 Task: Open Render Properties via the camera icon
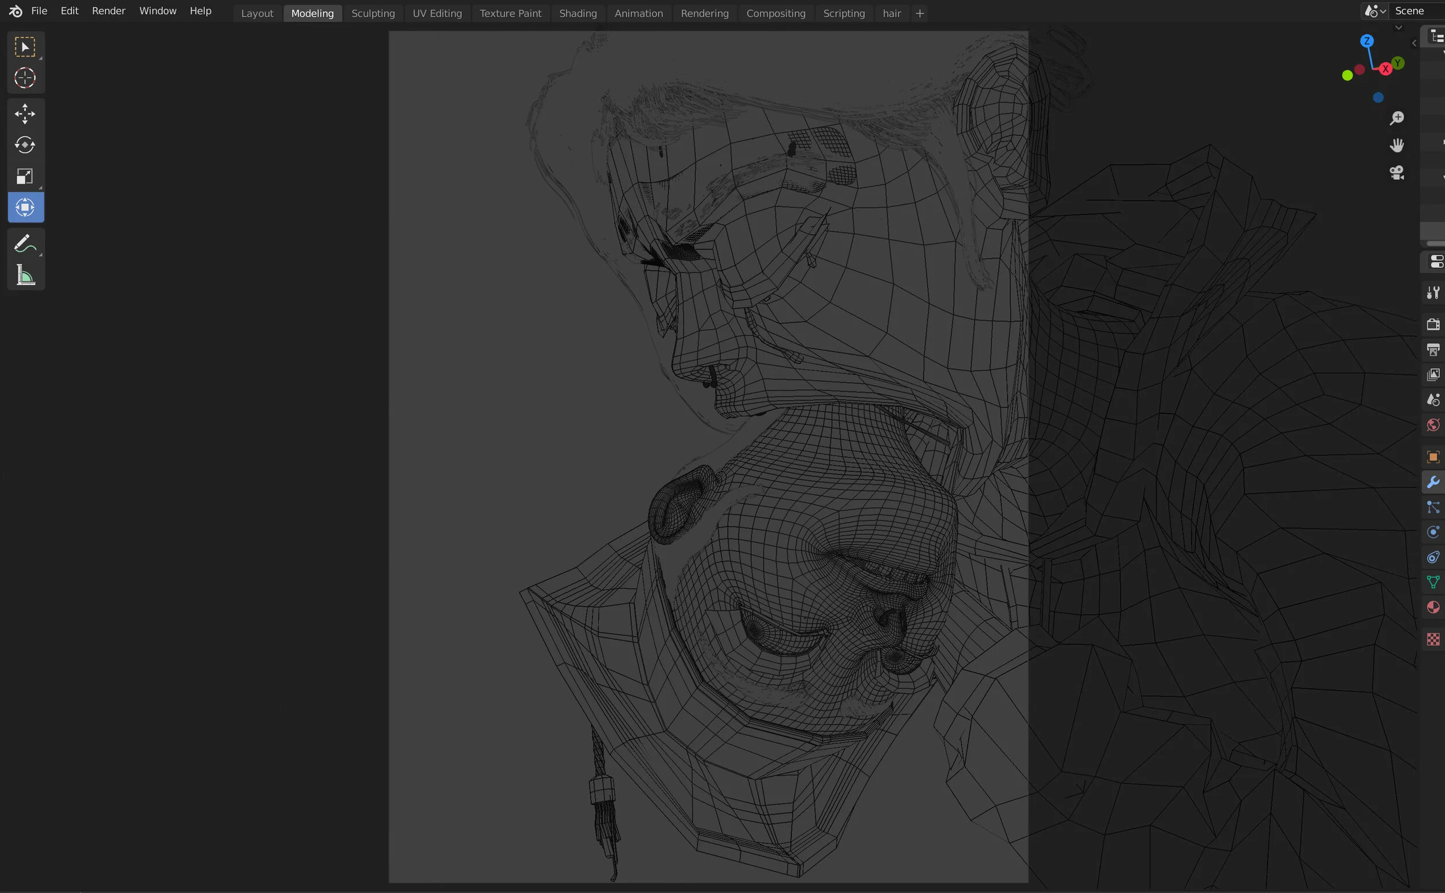tap(1433, 324)
